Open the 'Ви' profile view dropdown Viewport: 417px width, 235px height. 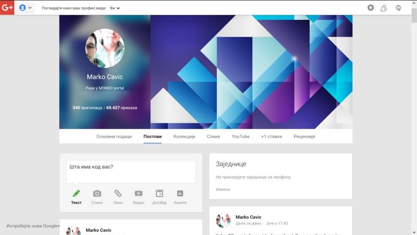[x=115, y=8]
